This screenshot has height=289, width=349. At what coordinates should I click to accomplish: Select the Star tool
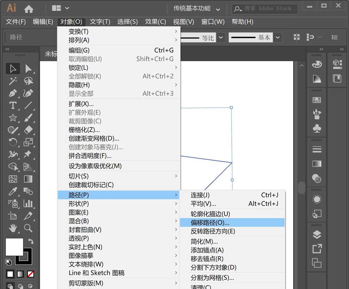coord(13,118)
